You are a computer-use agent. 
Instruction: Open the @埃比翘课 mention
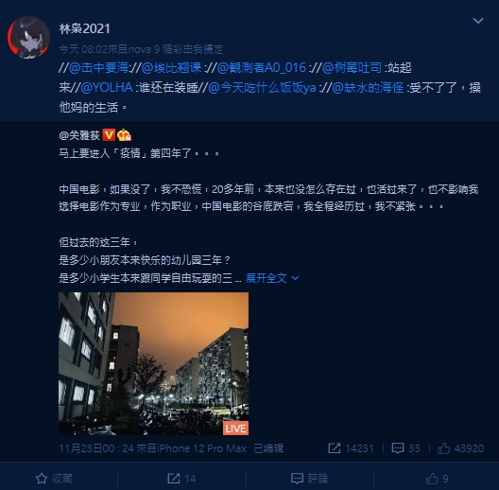(x=172, y=68)
